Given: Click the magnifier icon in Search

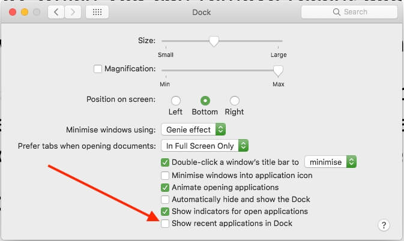Looking at the screenshot, I should (x=337, y=12).
